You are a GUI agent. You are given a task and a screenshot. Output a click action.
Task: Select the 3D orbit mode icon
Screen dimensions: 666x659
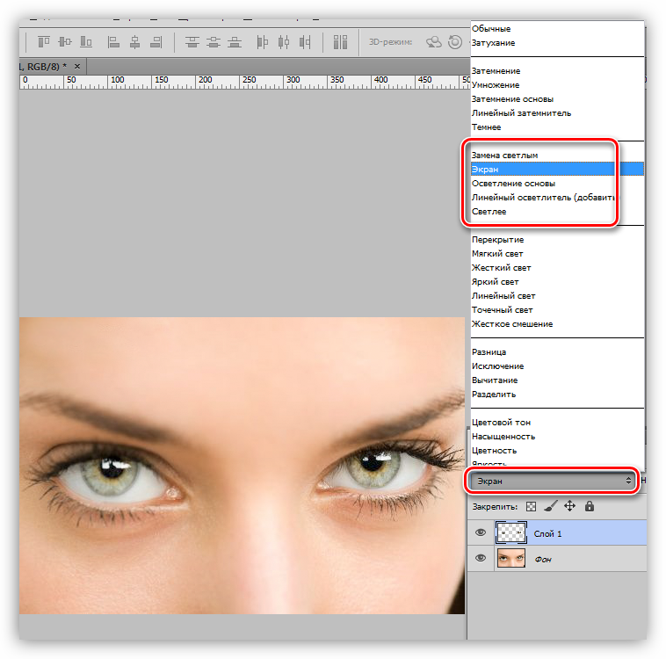[434, 41]
